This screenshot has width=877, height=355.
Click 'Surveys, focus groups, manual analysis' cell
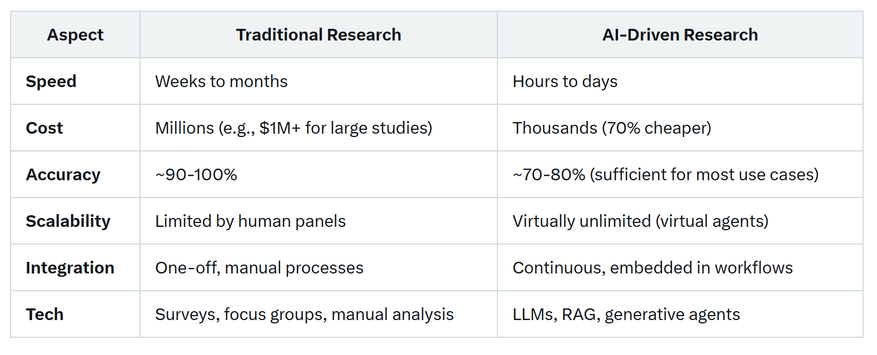[304, 315]
